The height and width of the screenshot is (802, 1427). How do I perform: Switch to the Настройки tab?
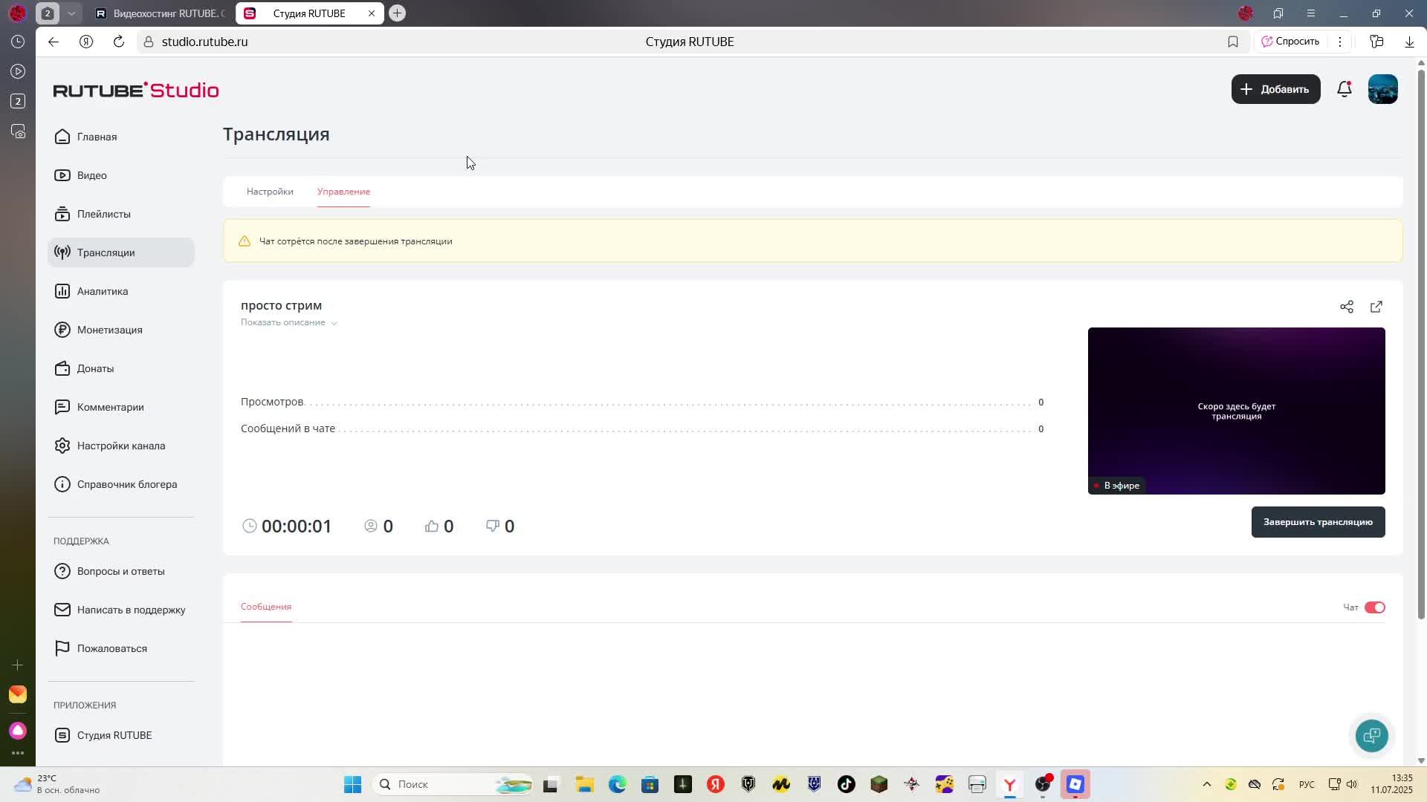point(270,192)
